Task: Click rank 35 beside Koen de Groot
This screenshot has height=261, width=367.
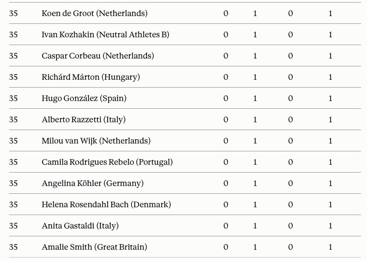Action: 13,13
